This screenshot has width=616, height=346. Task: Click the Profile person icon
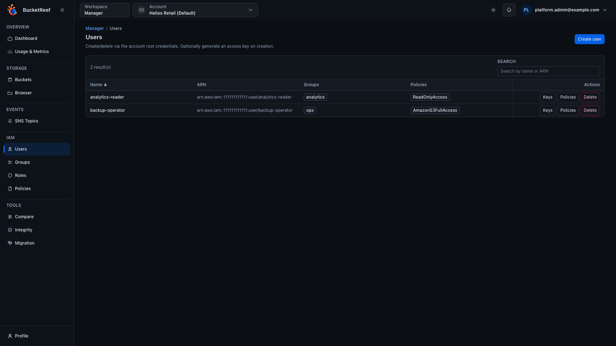10,336
